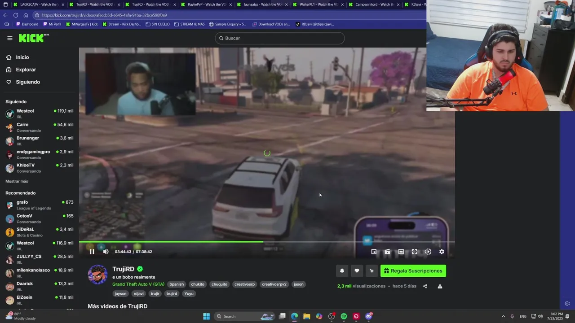Open Discord from the taskbar
Viewport: 575px width, 323px height.
[369, 316]
